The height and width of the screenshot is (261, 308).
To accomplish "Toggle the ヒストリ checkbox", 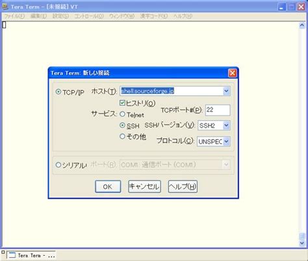I will pos(122,103).
